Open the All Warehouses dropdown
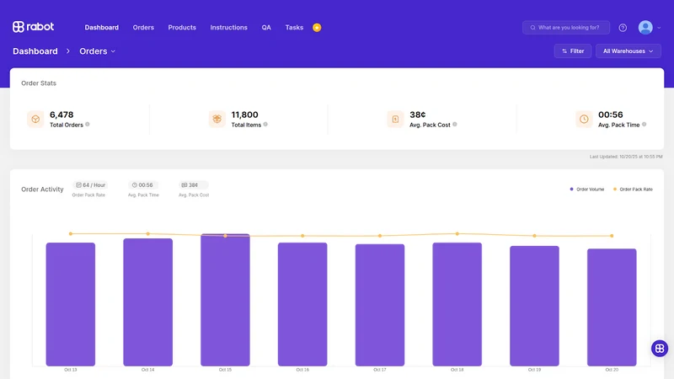Image resolution: width=674 pixels, height=379 pixels. [x=628, y=51]
